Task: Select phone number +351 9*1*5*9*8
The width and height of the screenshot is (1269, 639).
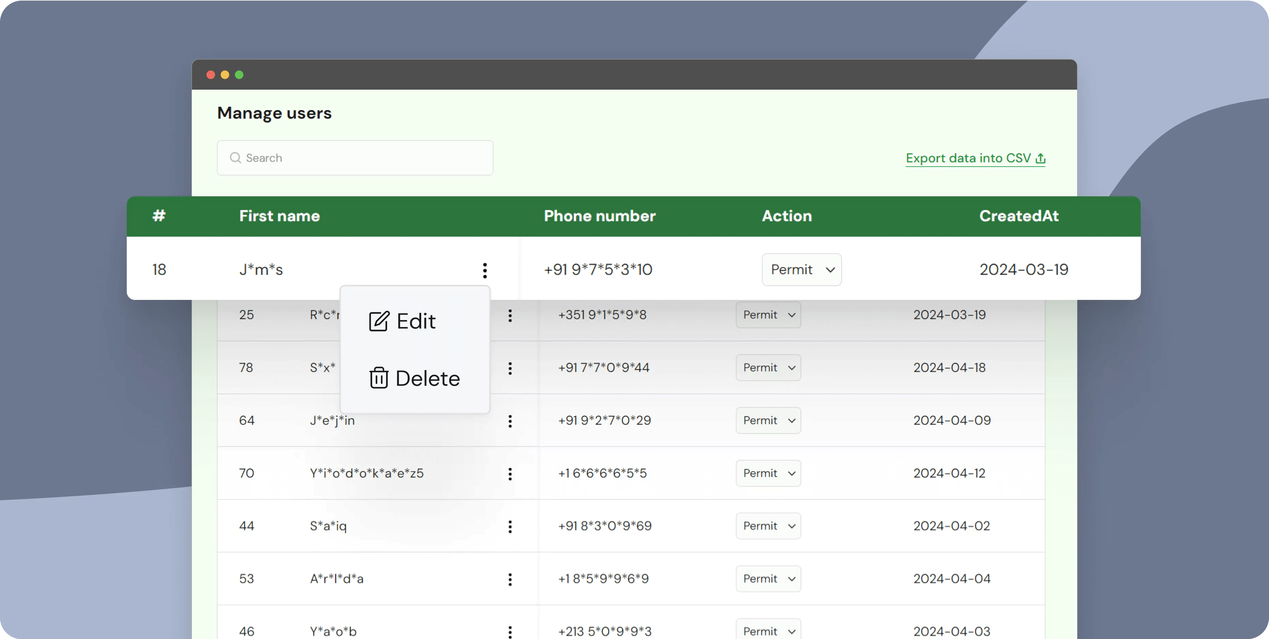Action: pyautogui.click(x=602, y=315)
